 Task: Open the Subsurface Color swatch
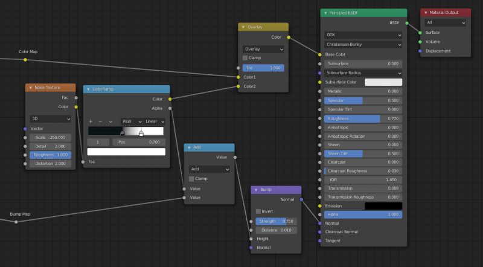(x=383, y=82)
